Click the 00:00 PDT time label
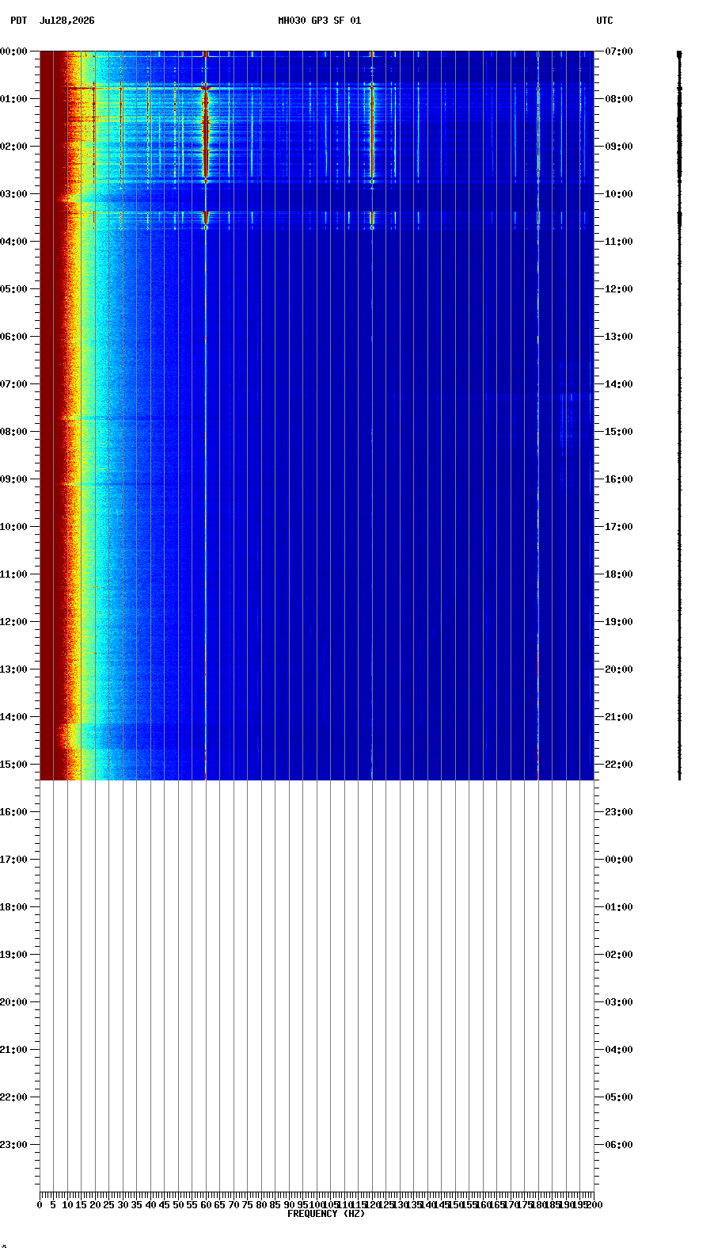This screenshot has width=714, height=1255. pyautogui.click(x=13, y=51)
